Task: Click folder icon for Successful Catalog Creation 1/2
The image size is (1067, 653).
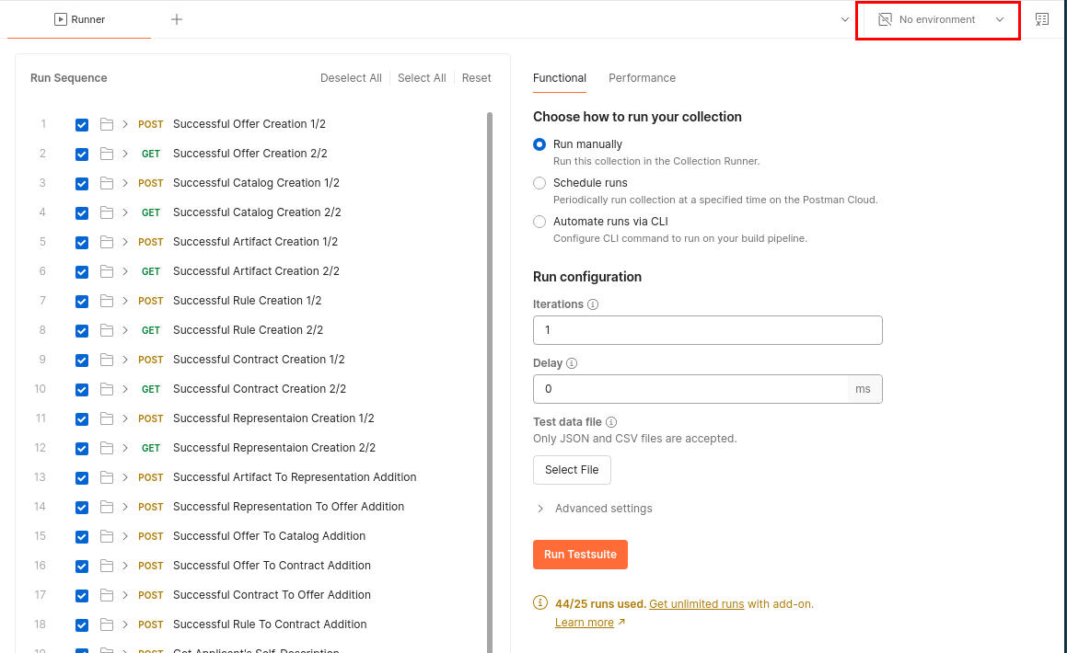Action: [x=107, y=183]
